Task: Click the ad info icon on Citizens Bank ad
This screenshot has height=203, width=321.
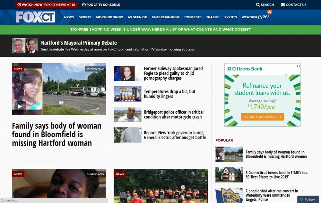Action: (x=298, y=66)
